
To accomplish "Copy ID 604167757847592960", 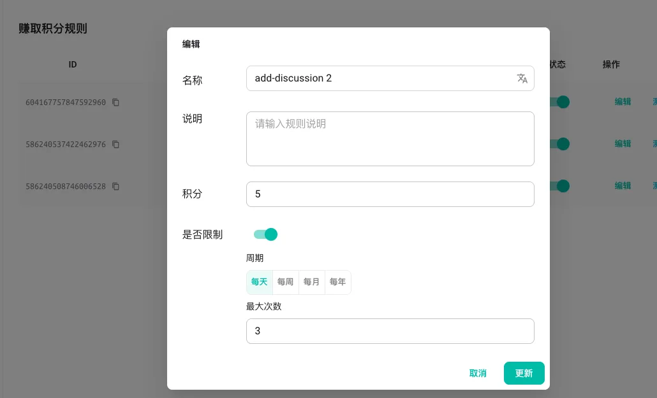I will point(115,102).
